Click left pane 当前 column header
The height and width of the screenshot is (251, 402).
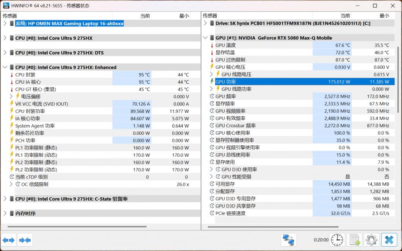[132, 16]
